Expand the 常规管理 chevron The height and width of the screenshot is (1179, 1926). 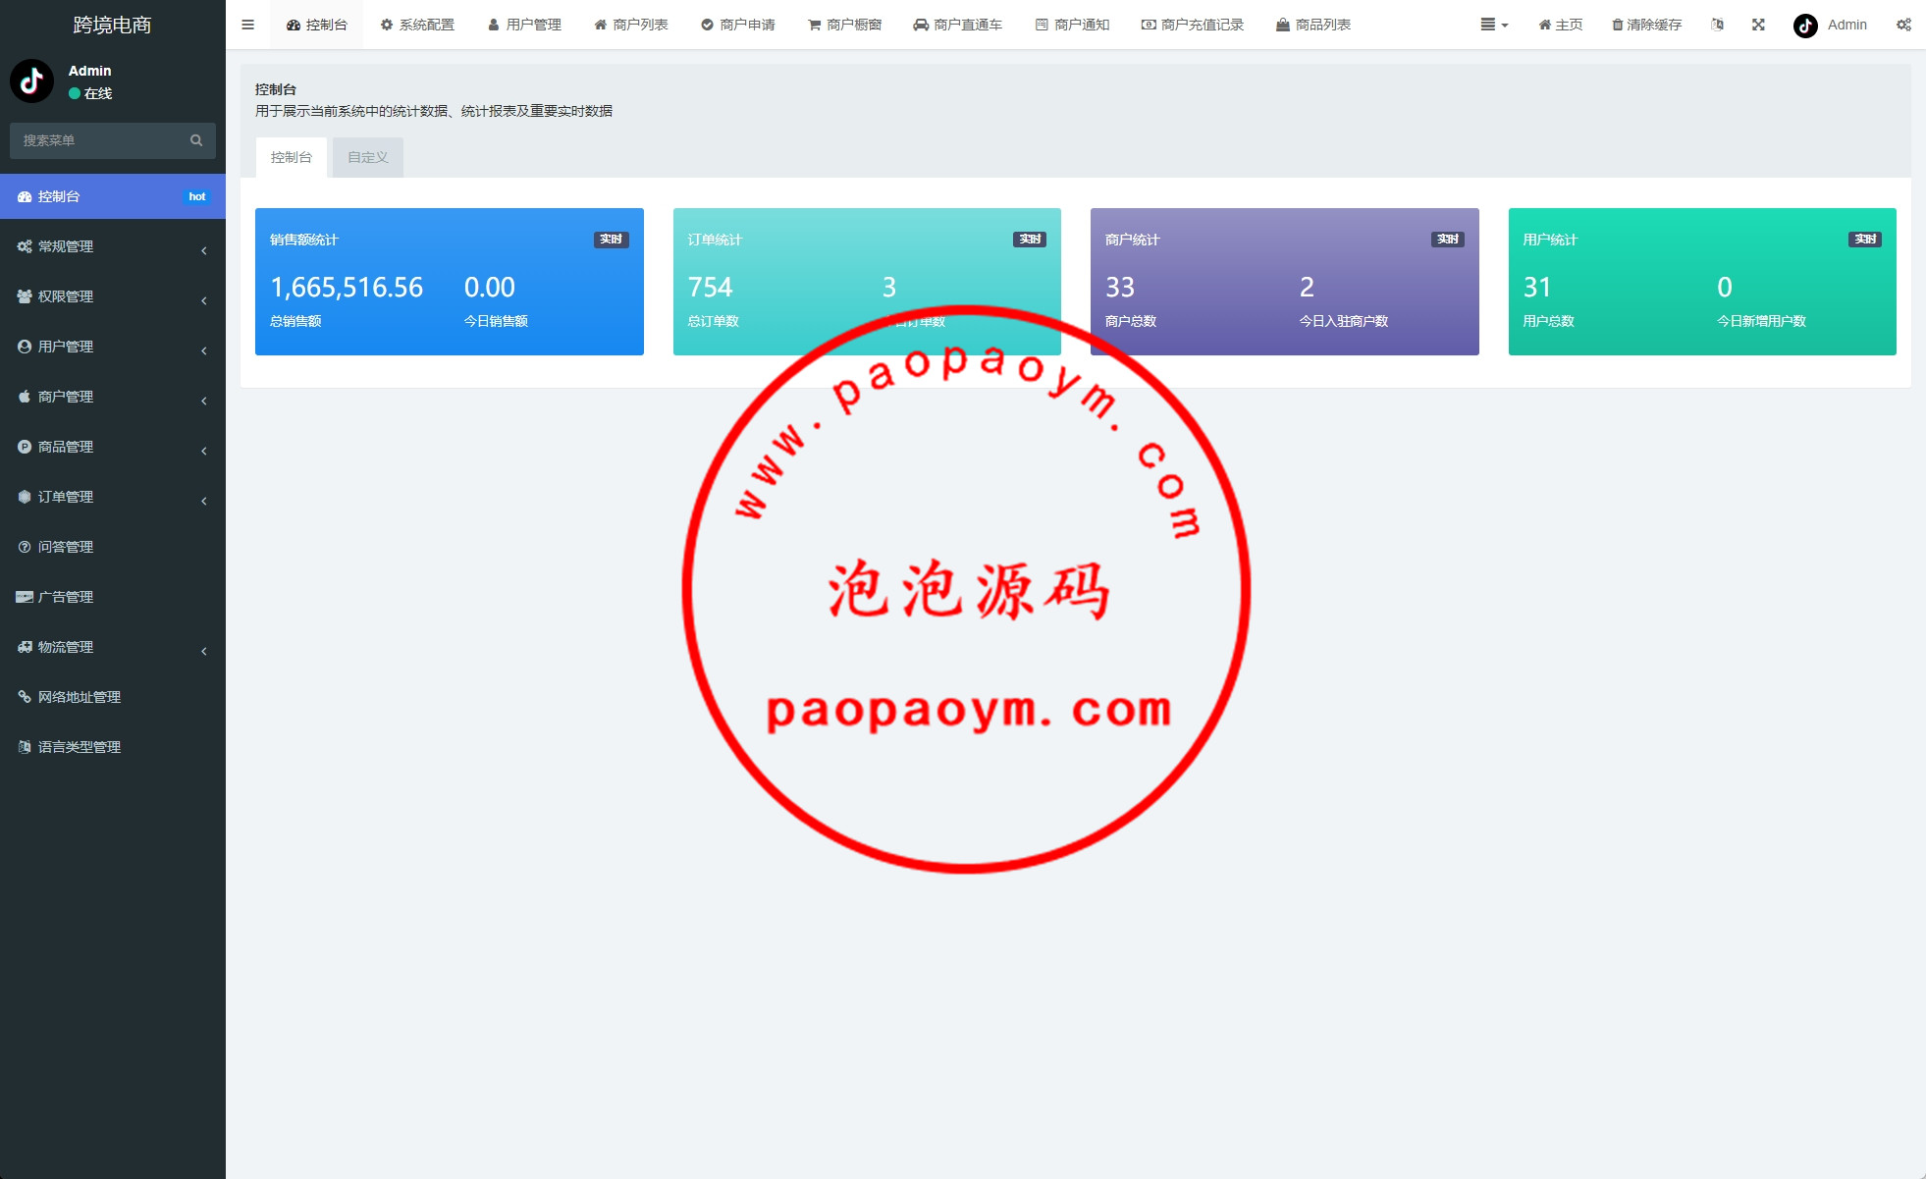(204, 250)
